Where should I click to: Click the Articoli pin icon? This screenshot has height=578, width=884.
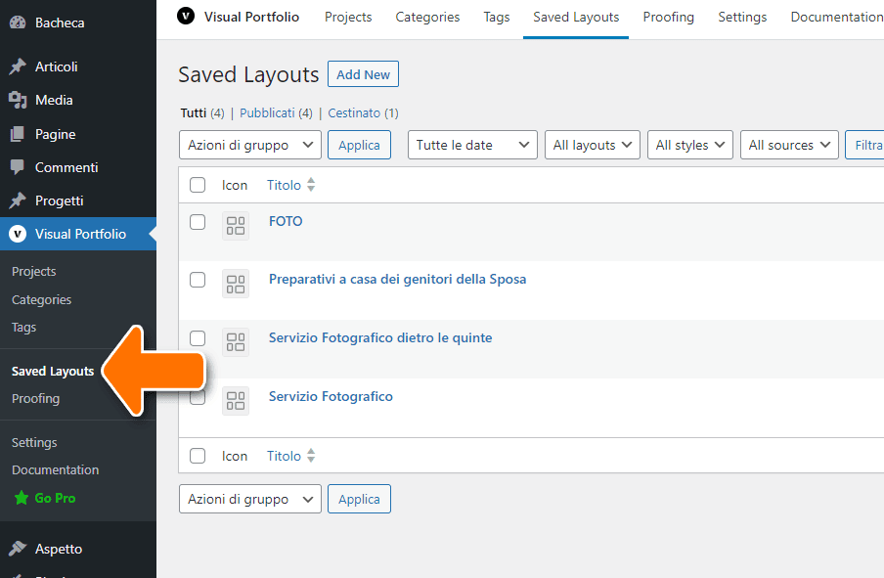pyautogui.click(x=18, y=67)
